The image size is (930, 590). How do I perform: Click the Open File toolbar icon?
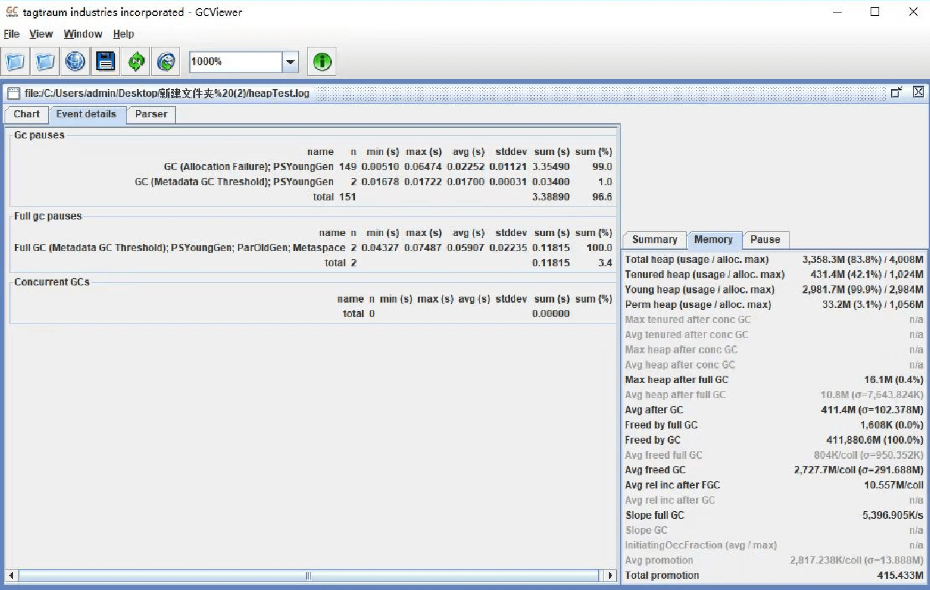[x=15, y=62]
